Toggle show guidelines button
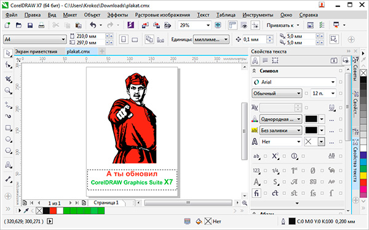This screenshot has height=230, width=369. (255, 25)
